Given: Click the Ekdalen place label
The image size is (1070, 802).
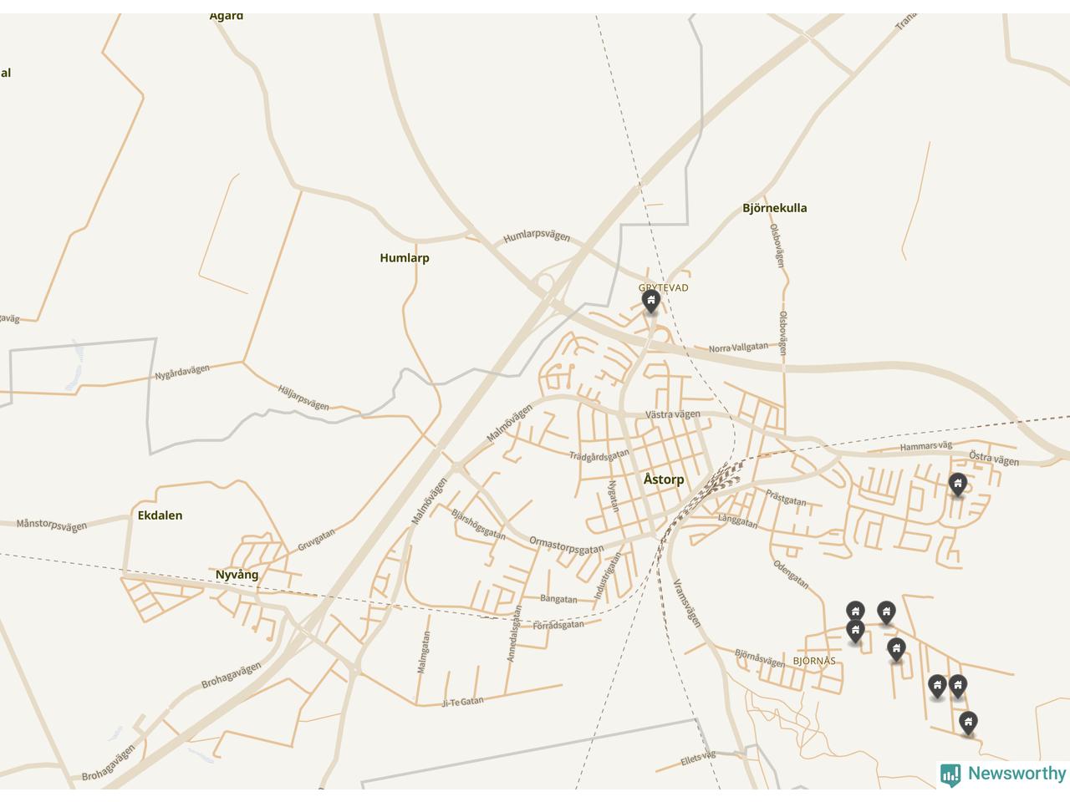Looking at the screenshot, I should point(160,515).
